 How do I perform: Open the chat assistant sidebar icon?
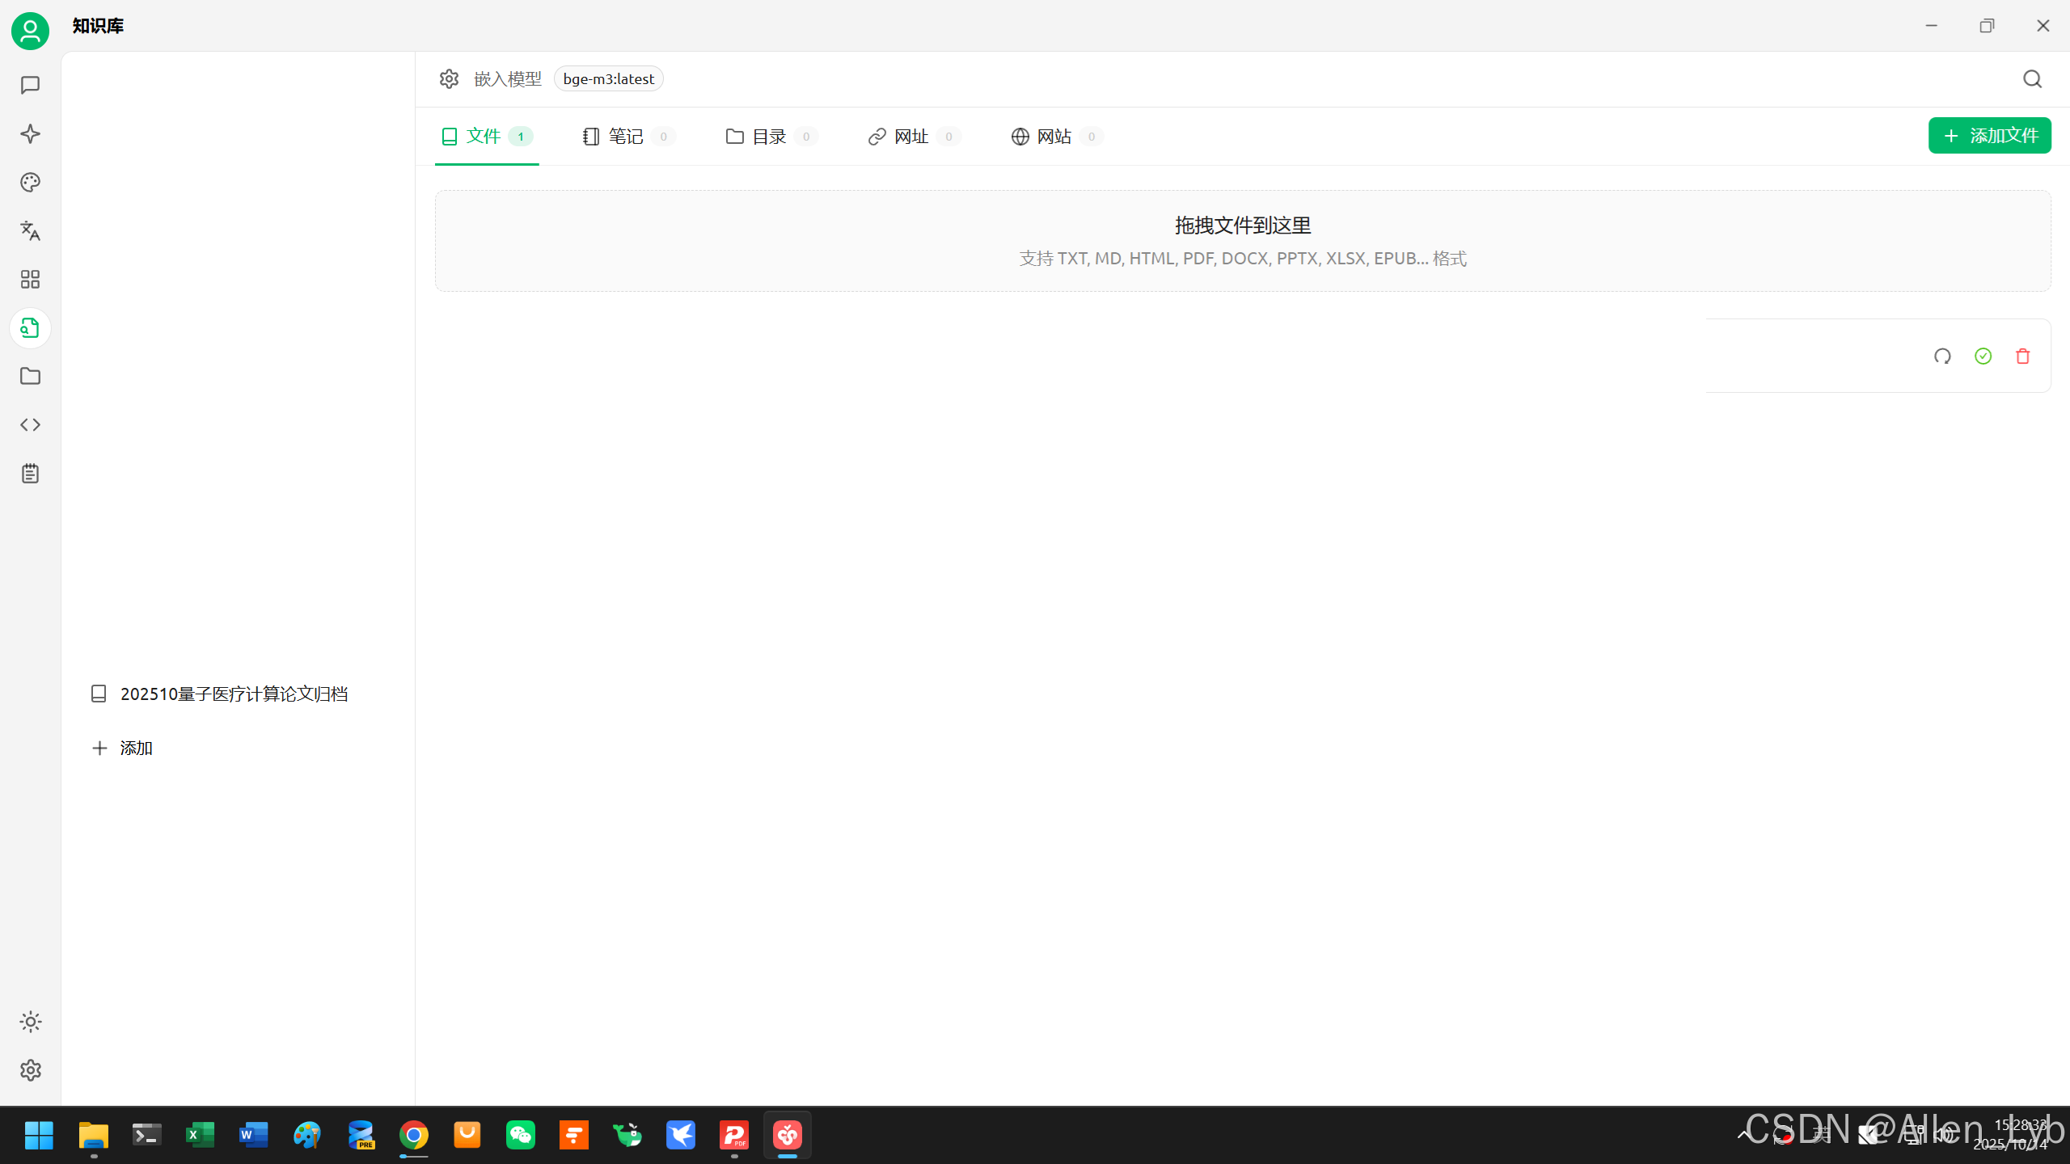[x=30, y=85]
